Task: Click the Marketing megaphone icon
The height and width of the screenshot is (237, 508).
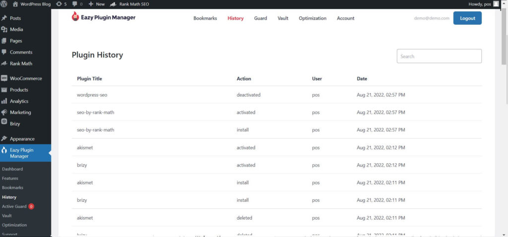Action: pyautogui.click(x=4, y=113)
